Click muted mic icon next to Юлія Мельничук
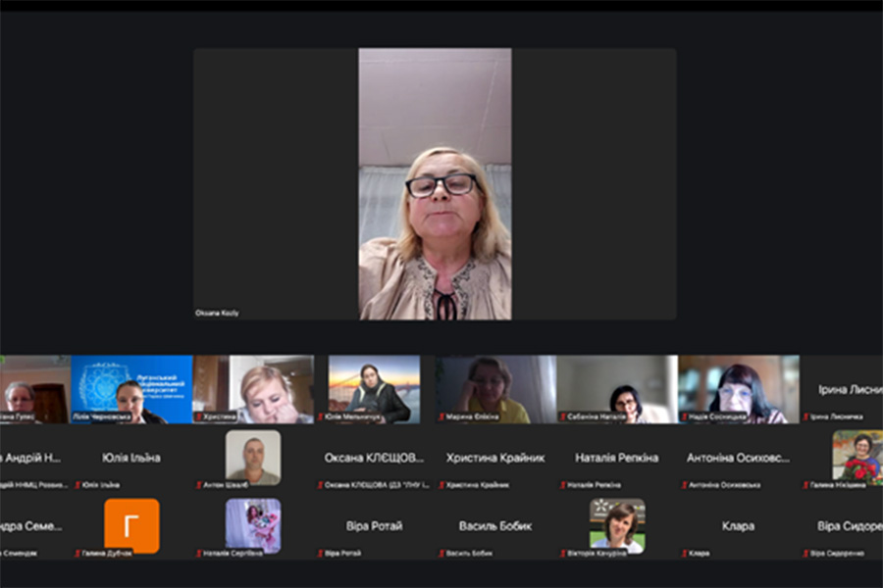883x588 pixels. click(321, 416)
